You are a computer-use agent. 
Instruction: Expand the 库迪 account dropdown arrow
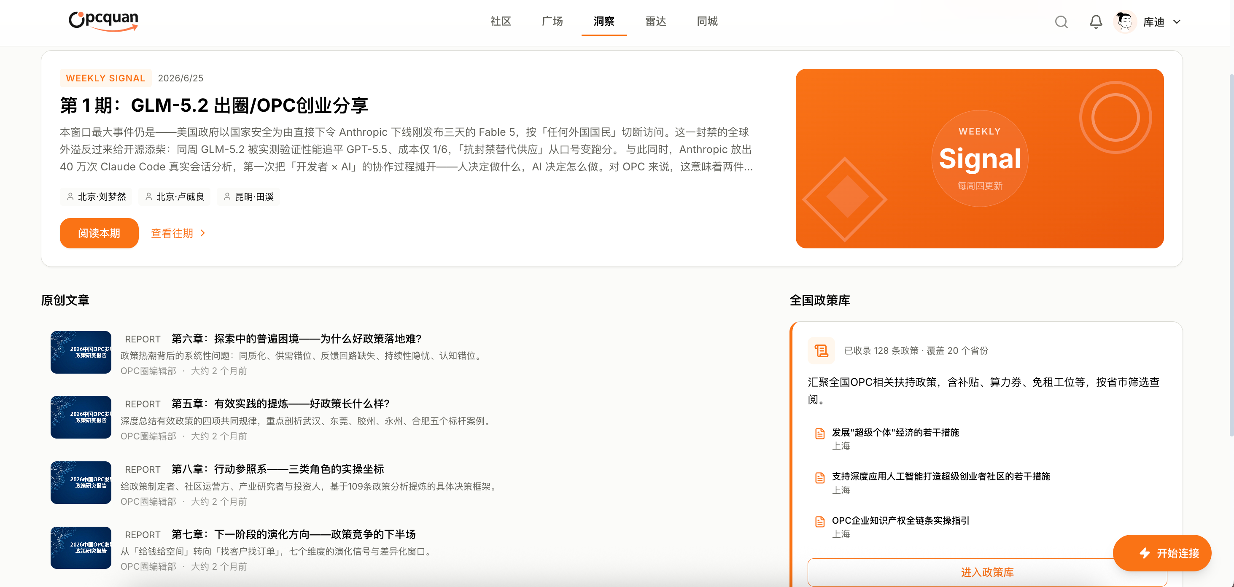coord(1177,22)
